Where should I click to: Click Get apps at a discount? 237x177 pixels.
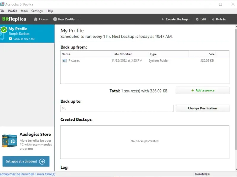(26, 161)
